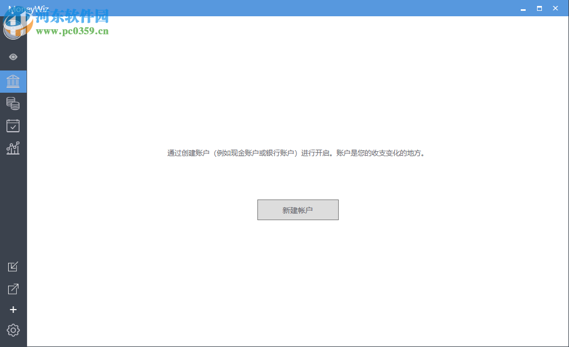View scheduled transactions calendar icon
The height and width of the screenshot is (347, 569).
tap(13, 125)
